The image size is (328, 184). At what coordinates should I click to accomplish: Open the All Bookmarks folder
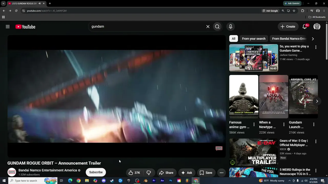tap(317, 17)
